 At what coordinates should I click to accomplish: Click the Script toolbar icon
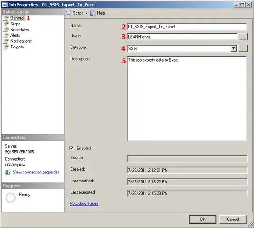pyautogui.click(x=69, y=13)
